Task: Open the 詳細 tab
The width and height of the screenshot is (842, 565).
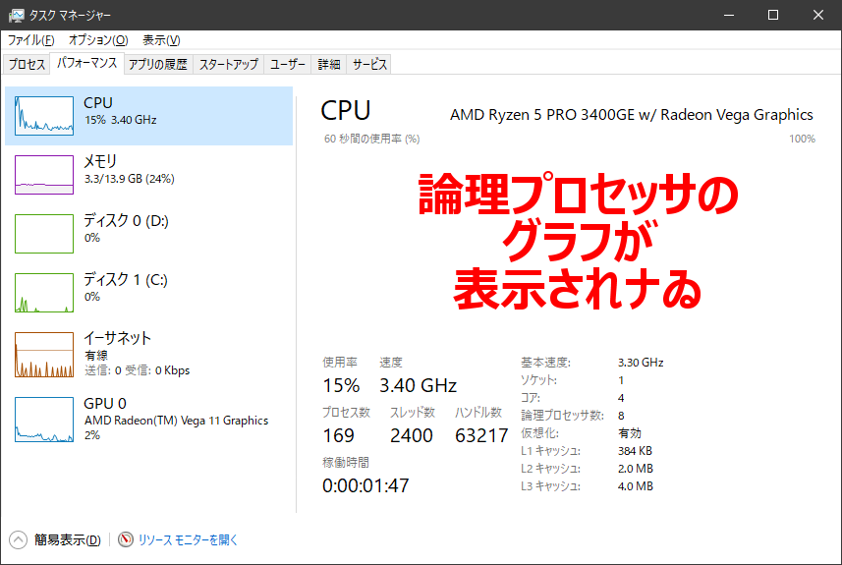Action: coord(328,65)
